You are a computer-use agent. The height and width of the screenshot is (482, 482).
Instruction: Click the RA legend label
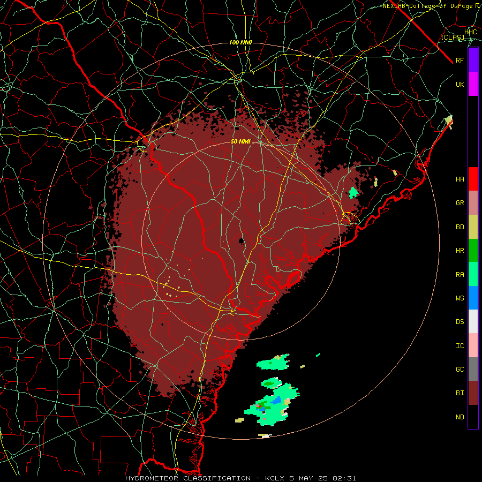(460, 275)
